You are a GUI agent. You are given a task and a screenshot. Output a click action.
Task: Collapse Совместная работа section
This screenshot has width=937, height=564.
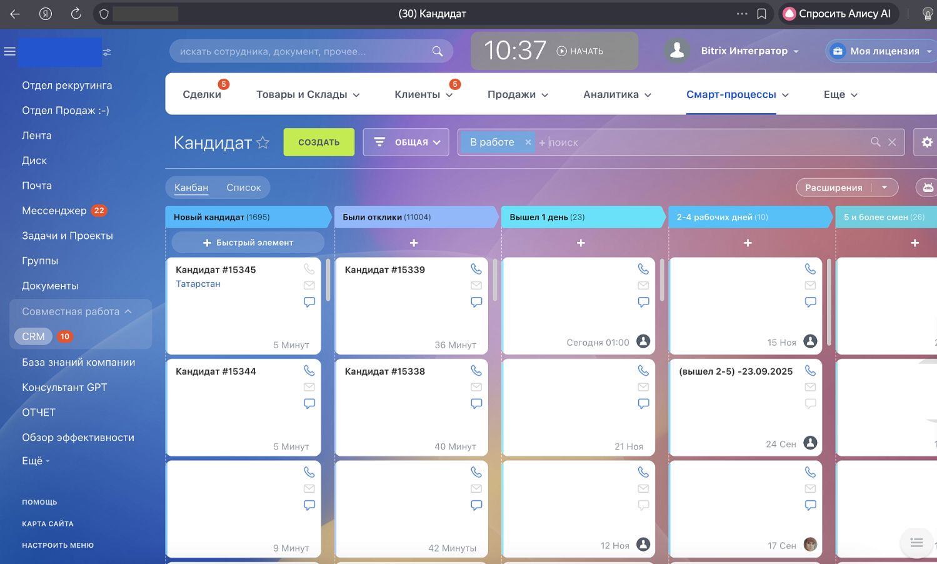click(x=77, y=311)
